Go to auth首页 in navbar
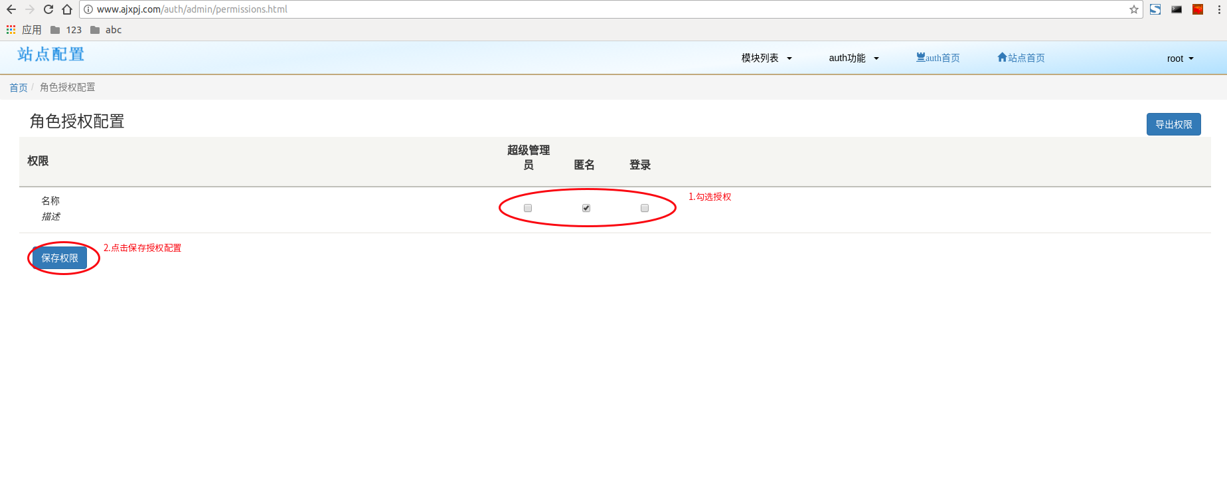The image size is (1227, 487). pyautogui.click(x=938, y=58)
